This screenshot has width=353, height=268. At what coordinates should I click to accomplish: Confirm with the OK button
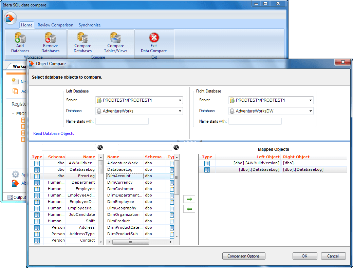point(304,256)
